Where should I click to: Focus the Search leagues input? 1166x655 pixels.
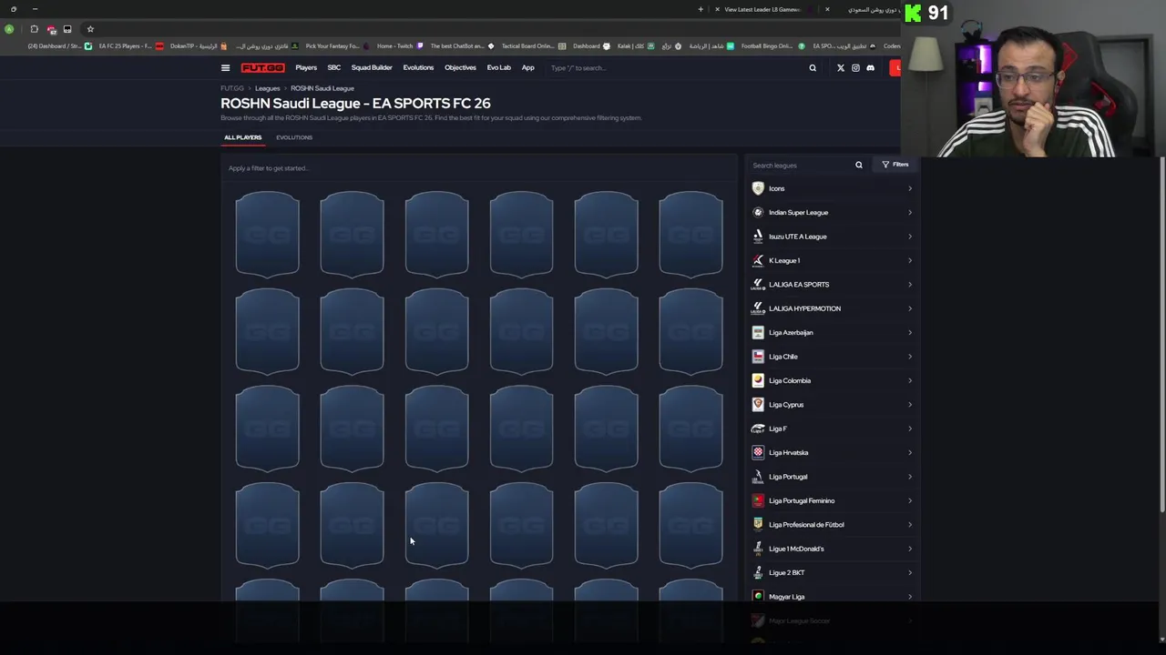tap(802, 166)
